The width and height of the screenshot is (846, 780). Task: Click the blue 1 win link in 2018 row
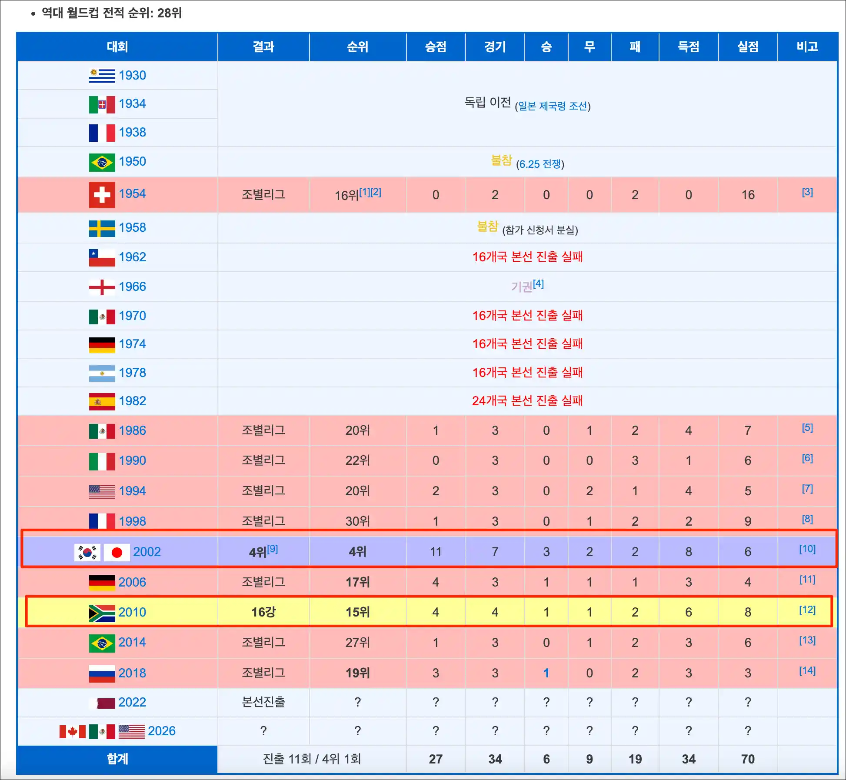[x=546, y=673]
